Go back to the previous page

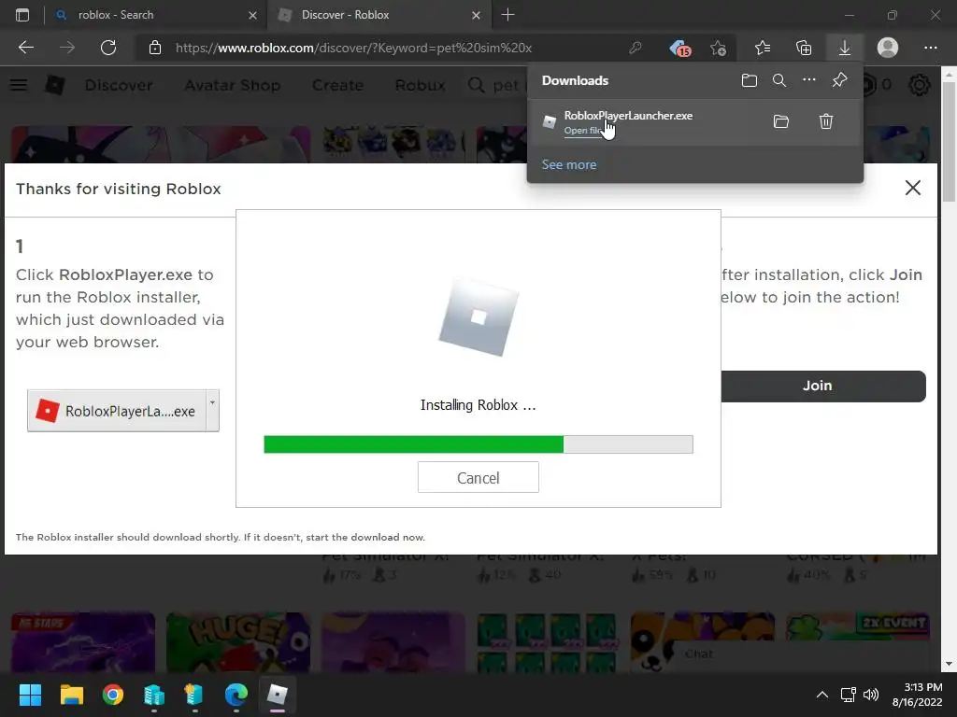pyautogui.click(x=25, y=48)
